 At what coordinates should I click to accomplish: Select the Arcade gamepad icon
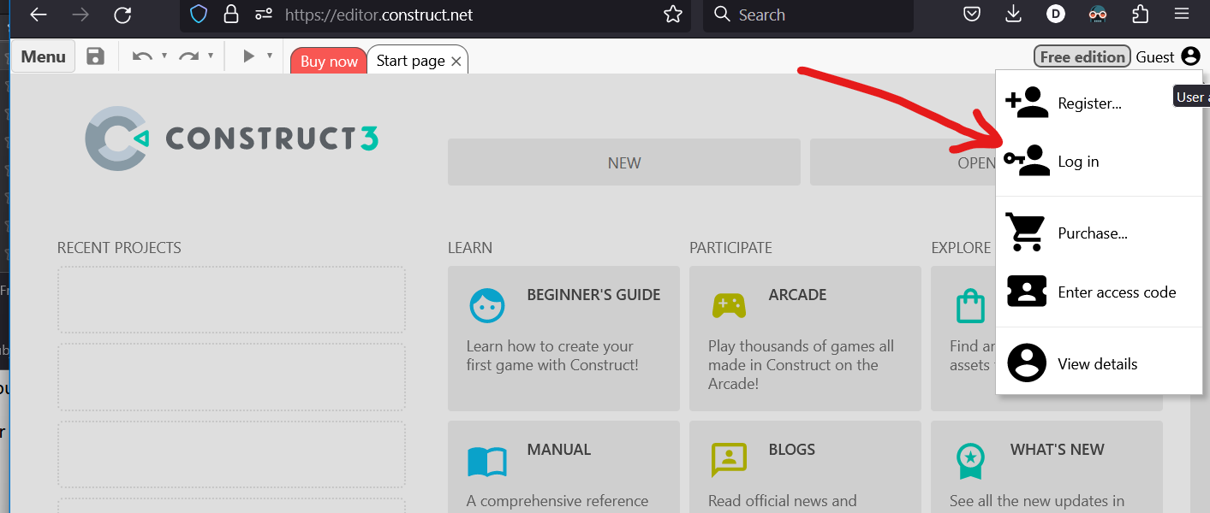(728, 304)
